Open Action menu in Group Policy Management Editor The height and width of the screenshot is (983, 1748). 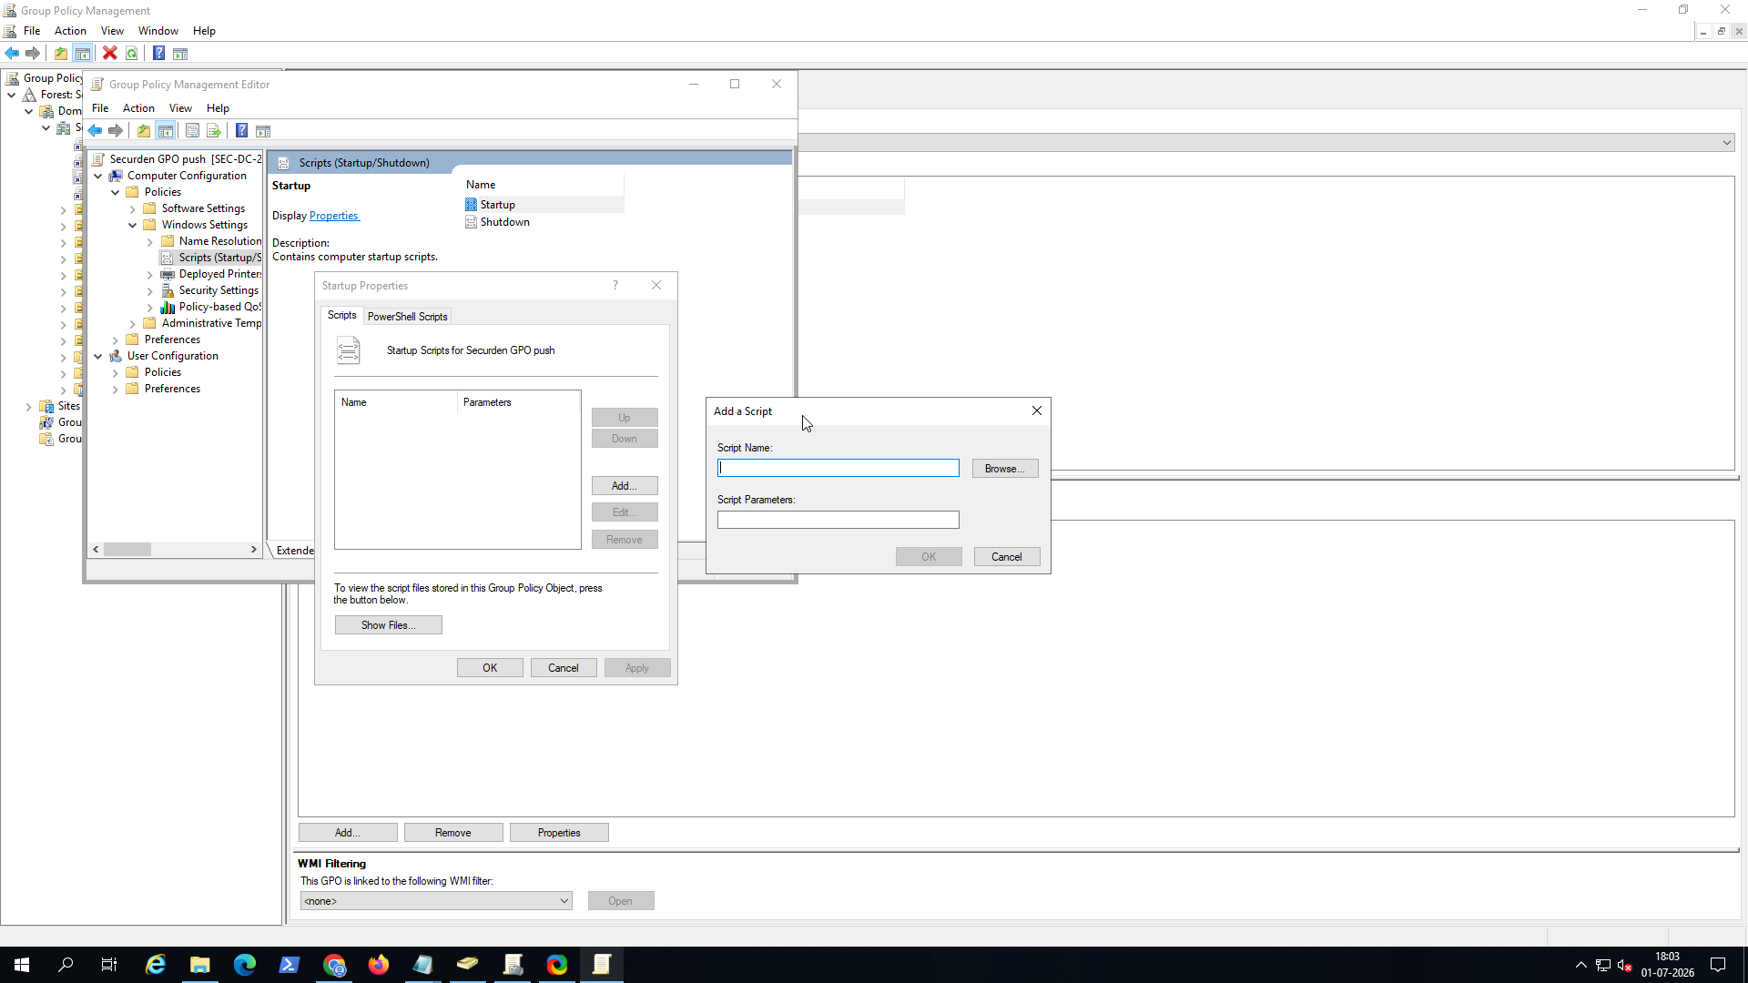pos(138,108)
